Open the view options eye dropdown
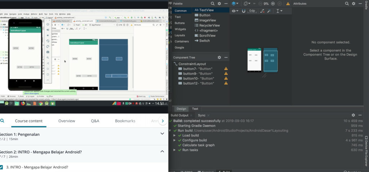Screen dimensions: 369x172 [235, 11]
